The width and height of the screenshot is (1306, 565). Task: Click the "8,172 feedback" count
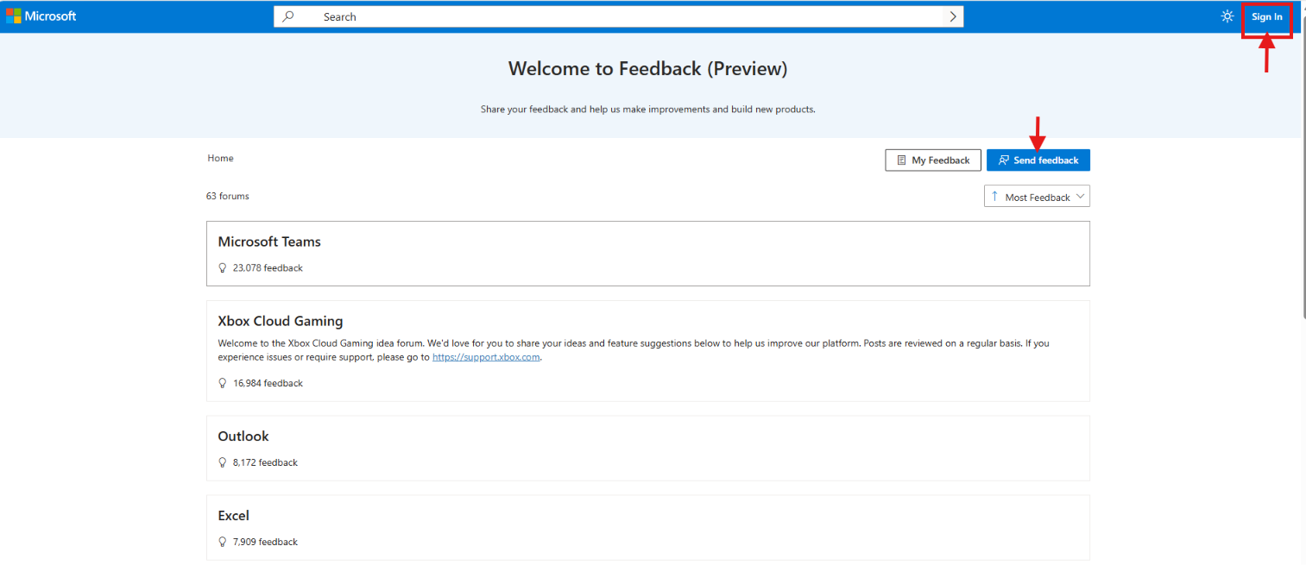coord(265,462)
